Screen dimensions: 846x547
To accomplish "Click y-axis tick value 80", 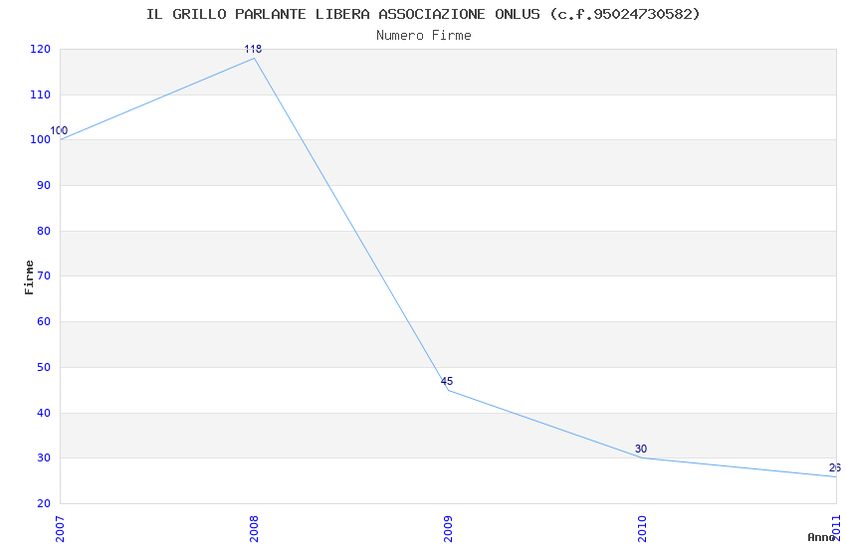I will coord(44,231).
